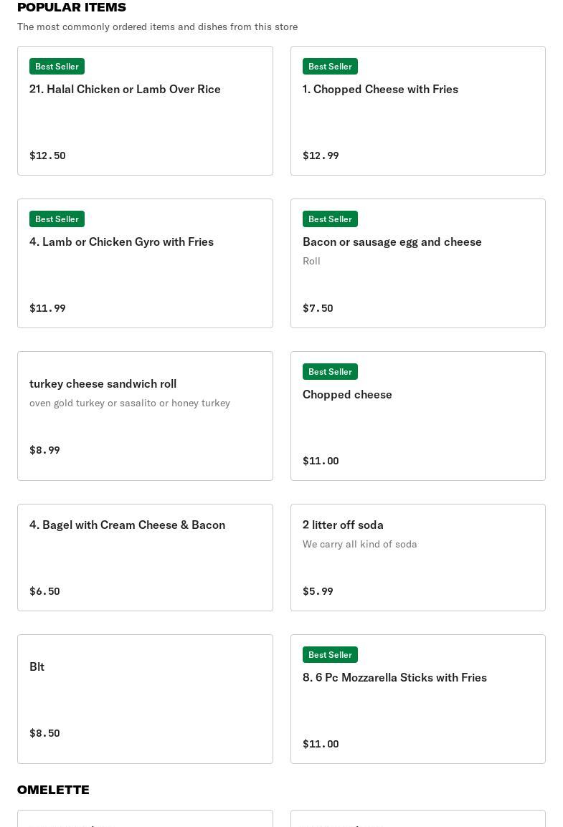Open Bagel with Cream Cheese & Bacon
The width and height of the screenshot is (563, 827).
145,558
